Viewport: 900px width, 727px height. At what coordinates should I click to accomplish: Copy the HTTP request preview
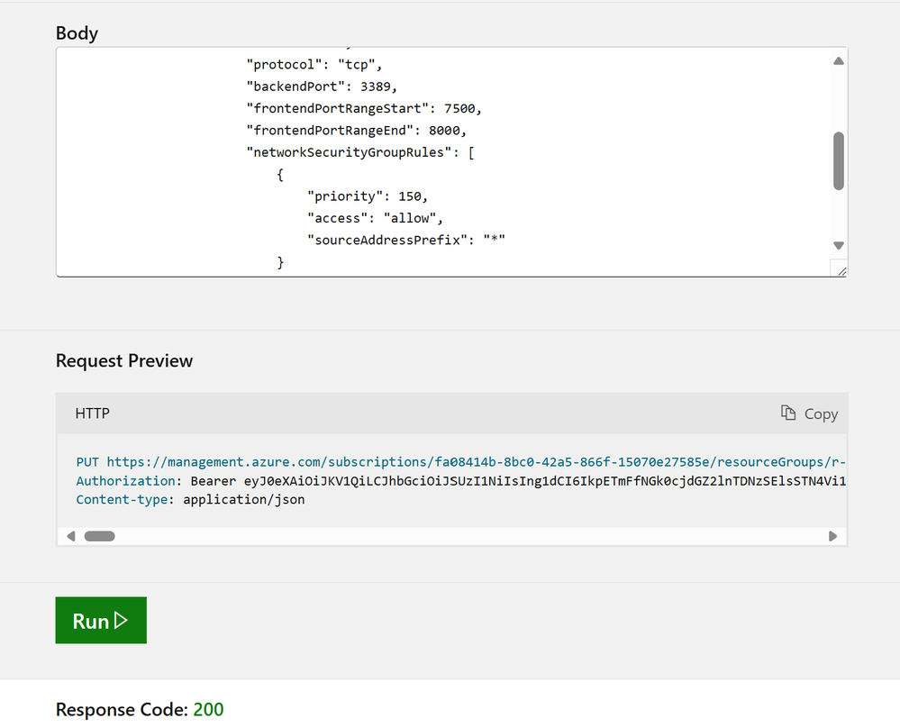[x=809, y=413]
